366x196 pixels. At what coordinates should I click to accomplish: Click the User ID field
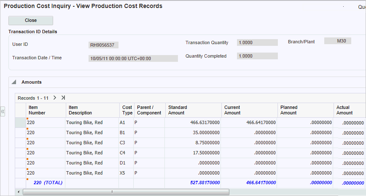point(104,45)
